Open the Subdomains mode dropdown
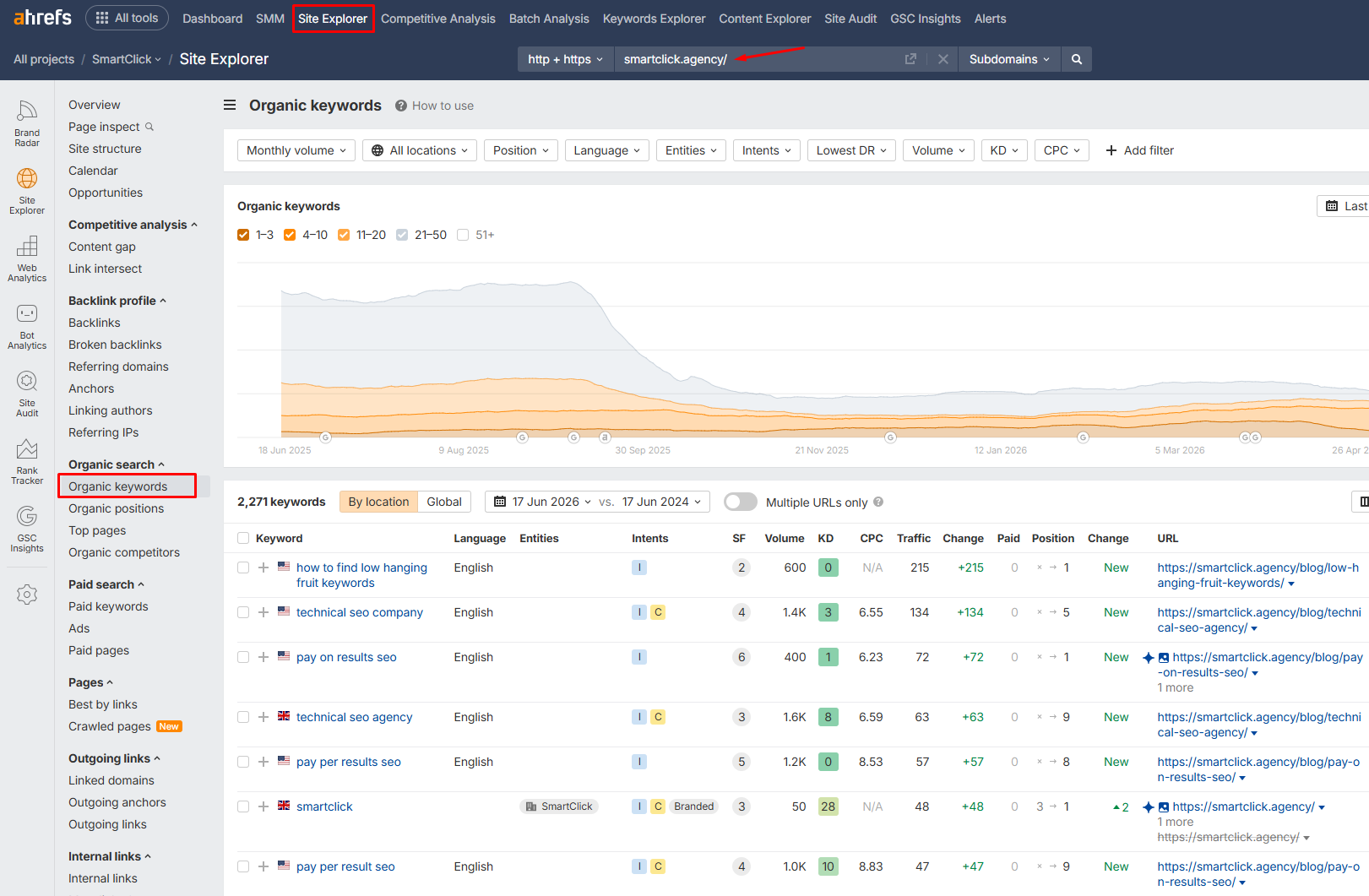1369x896 pixels. tap(1009, 59)
